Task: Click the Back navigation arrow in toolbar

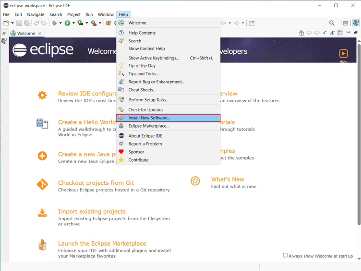Action: [223, 23]
